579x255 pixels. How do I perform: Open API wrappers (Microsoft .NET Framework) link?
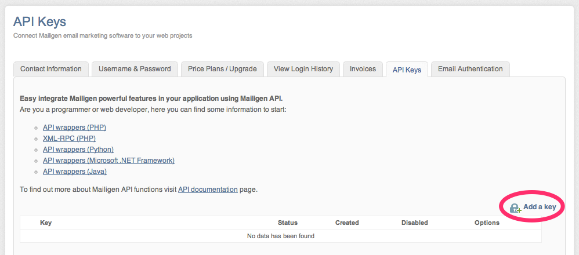[108, 161]
